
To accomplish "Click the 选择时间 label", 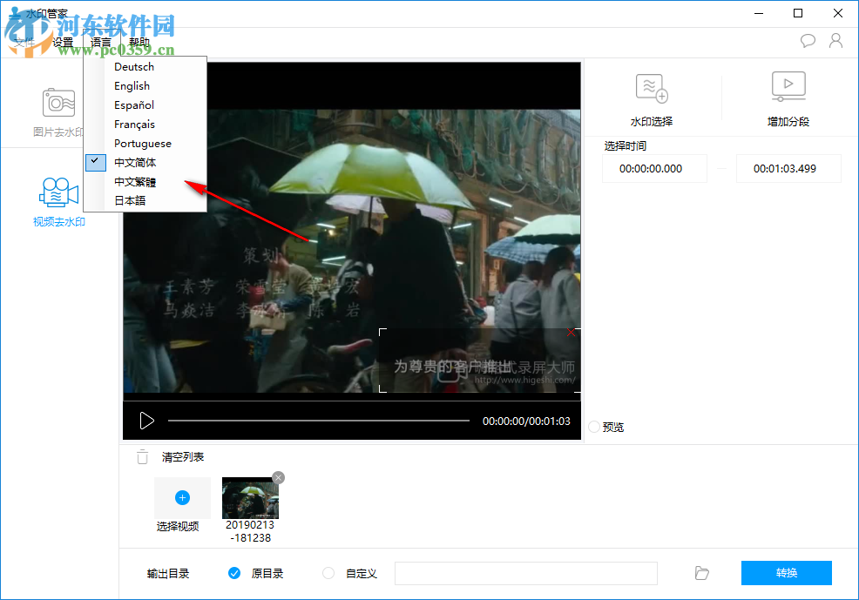I will (x=625, y=146).
